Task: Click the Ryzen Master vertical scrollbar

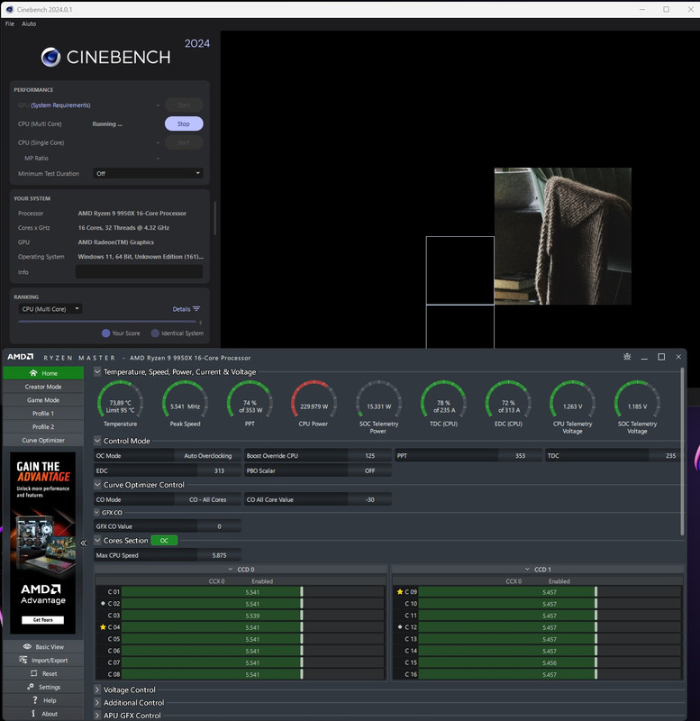Action: [682, 451]
